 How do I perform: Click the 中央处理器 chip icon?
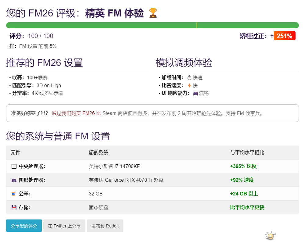tap(14, 166)
